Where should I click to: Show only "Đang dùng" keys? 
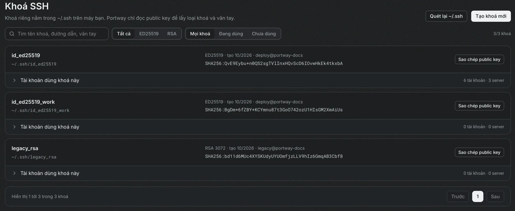tap(231, 34)
